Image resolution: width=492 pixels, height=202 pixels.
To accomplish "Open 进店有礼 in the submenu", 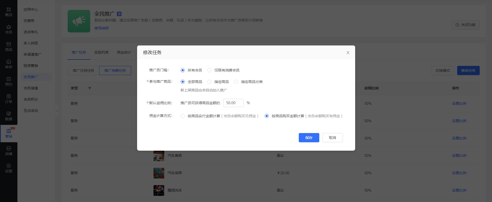I will 31,32.
